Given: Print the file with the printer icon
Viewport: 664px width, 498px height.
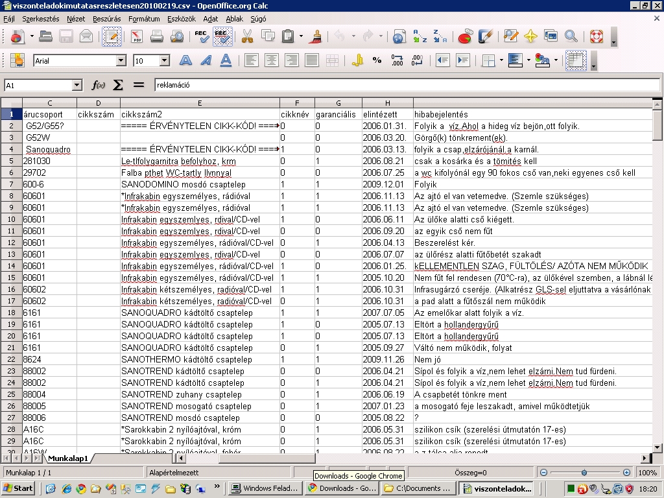Looking at the screenshot, I should point(157,37).
